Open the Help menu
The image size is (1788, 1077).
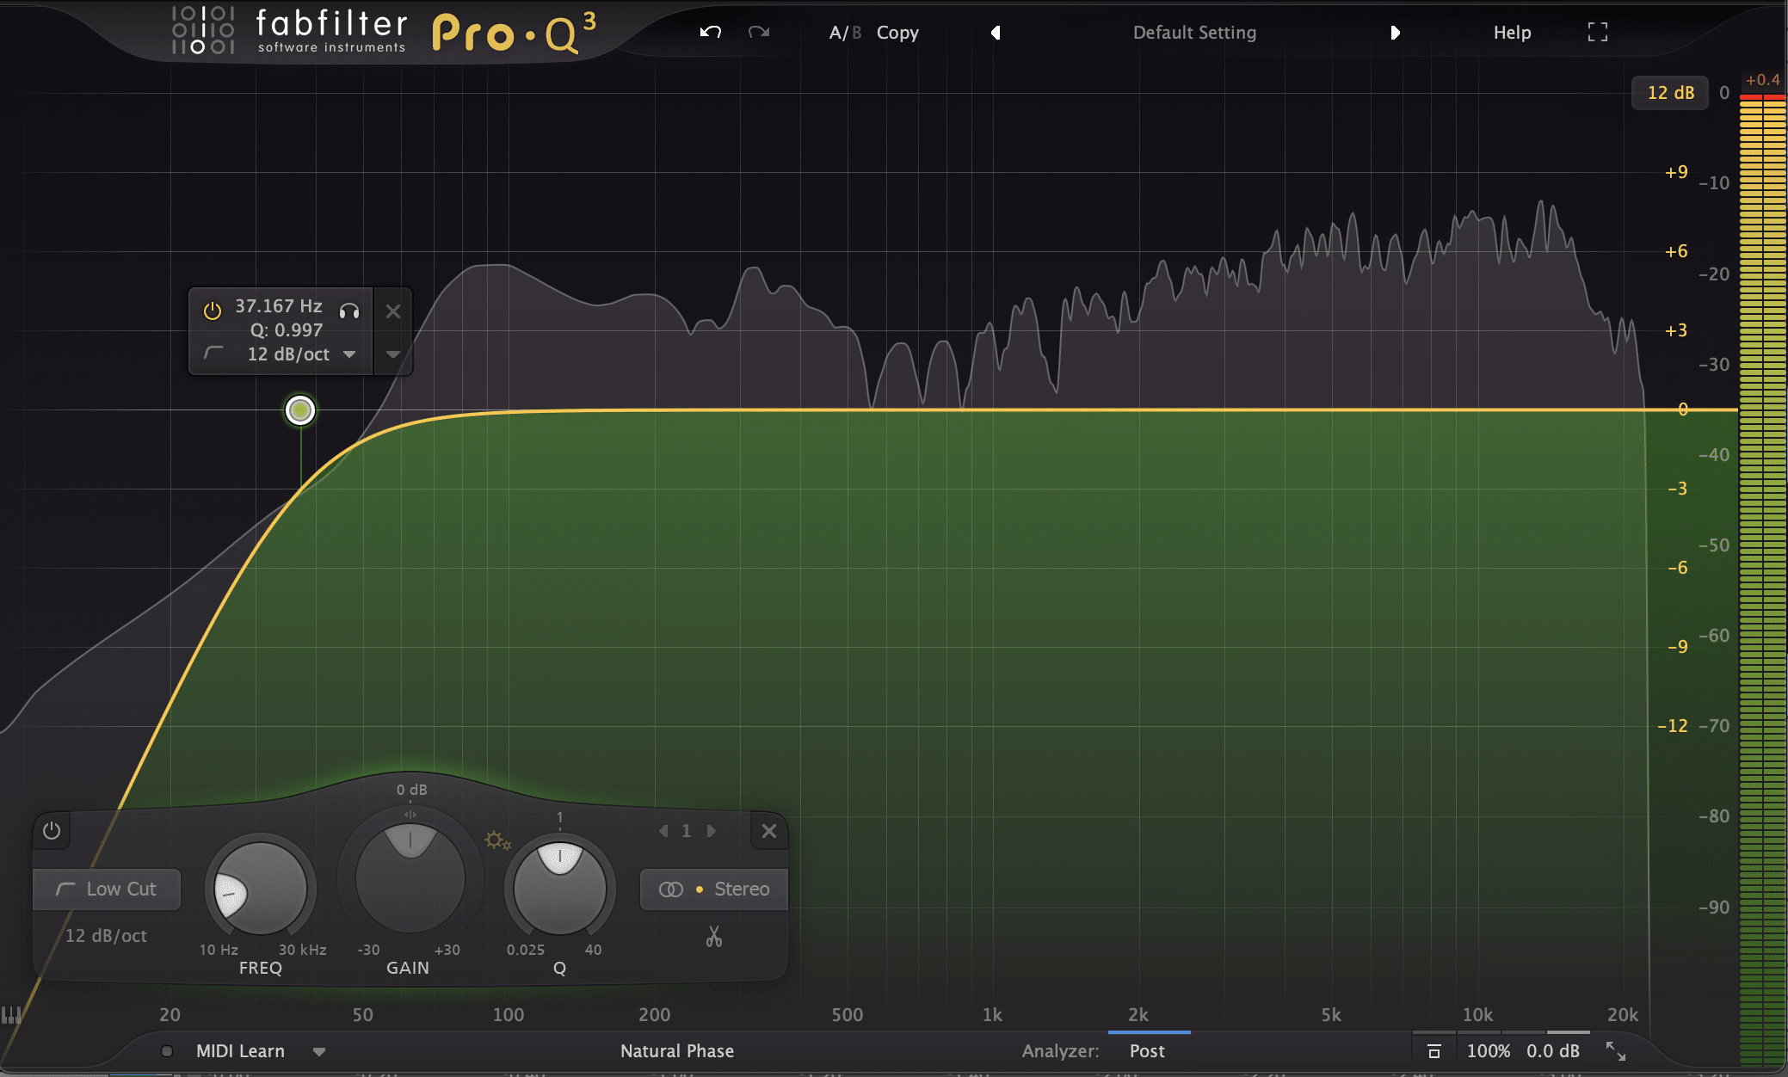pos(1512,33)
